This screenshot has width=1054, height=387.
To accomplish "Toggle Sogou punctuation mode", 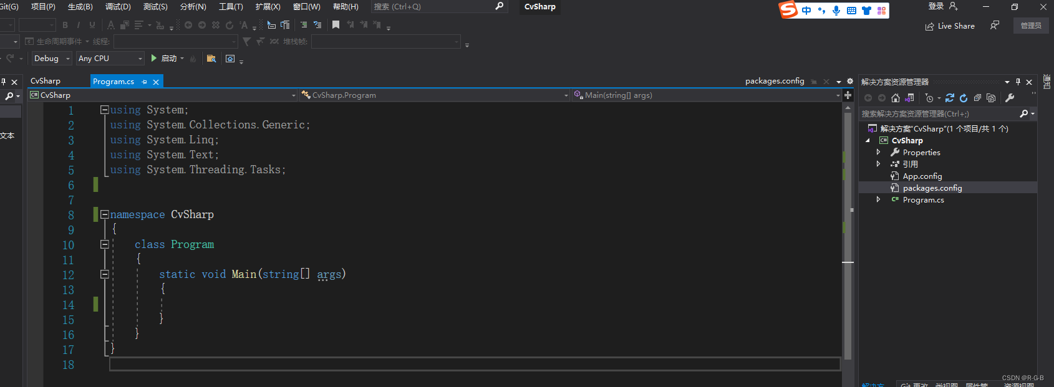I will [x=821, y=11].
